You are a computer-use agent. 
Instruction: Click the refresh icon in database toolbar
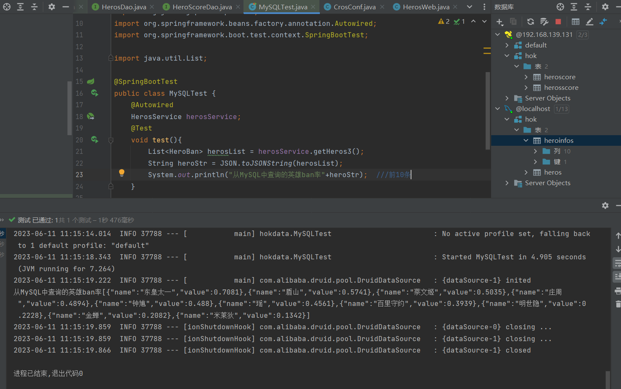point(530,22)
